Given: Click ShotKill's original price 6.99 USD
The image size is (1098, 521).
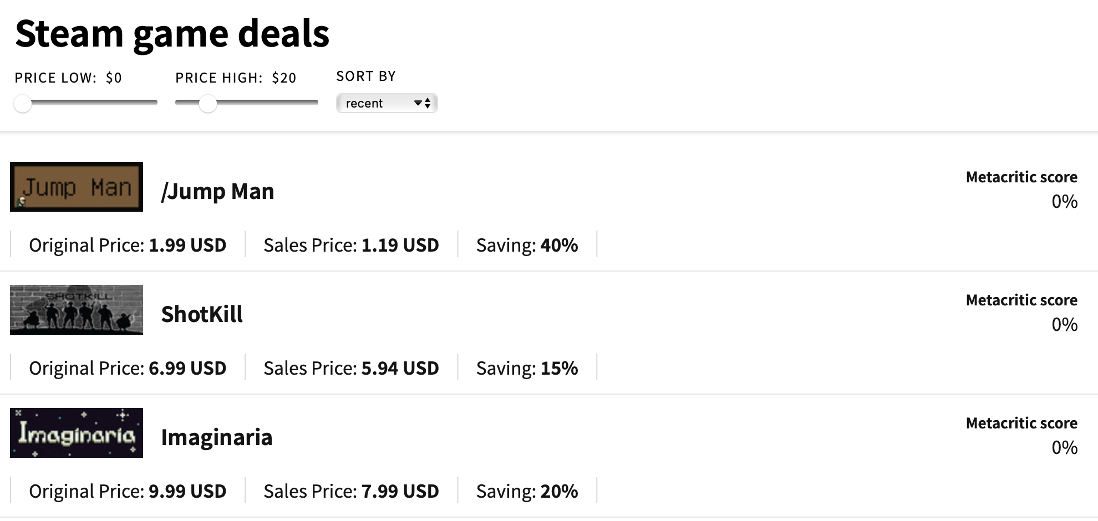Looking at the screenshot, I should 187,368.
